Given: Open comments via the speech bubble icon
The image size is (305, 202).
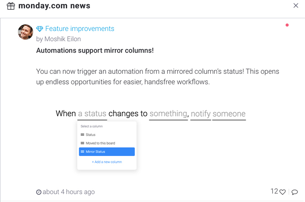Looking at the screenshot, I should [294, 192].
